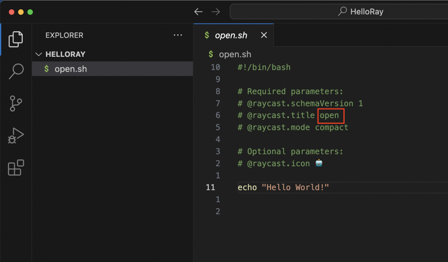Viewport: 448px width, 262px height.
Task: Open the Explorer view in activity bar
Action: (x=16, y=39)
